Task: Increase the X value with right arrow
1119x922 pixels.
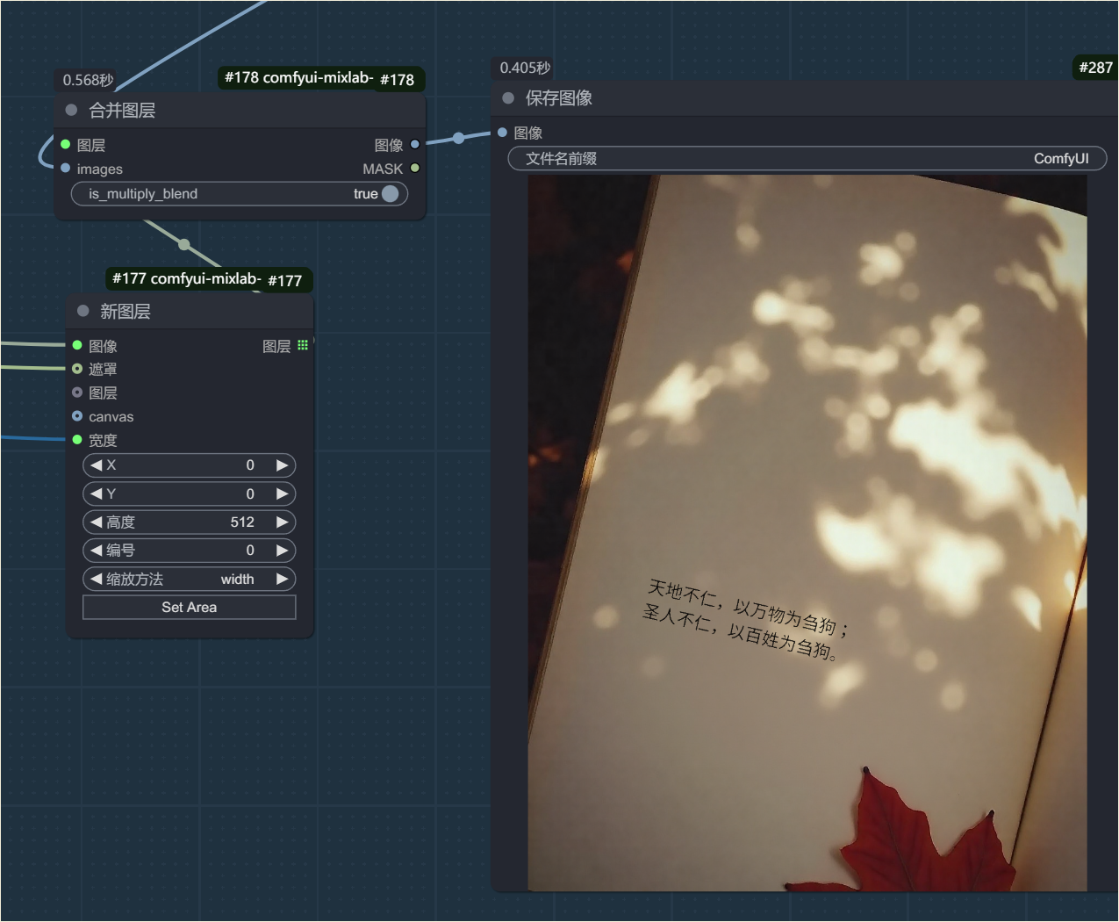Action: point(282,465)
